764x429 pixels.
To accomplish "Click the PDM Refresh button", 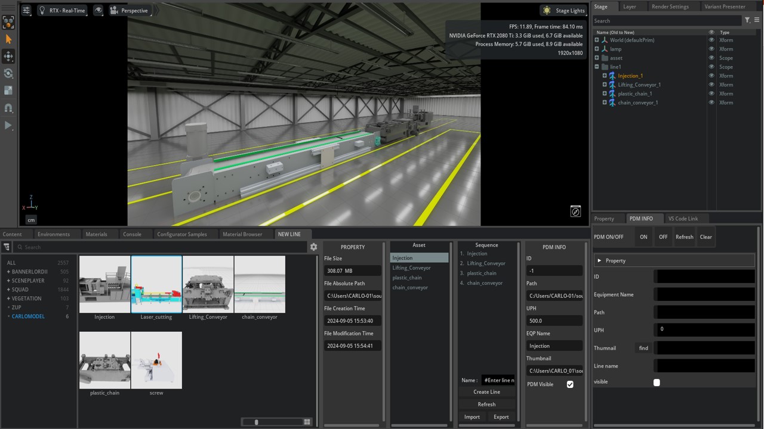I will pos(684,237).
